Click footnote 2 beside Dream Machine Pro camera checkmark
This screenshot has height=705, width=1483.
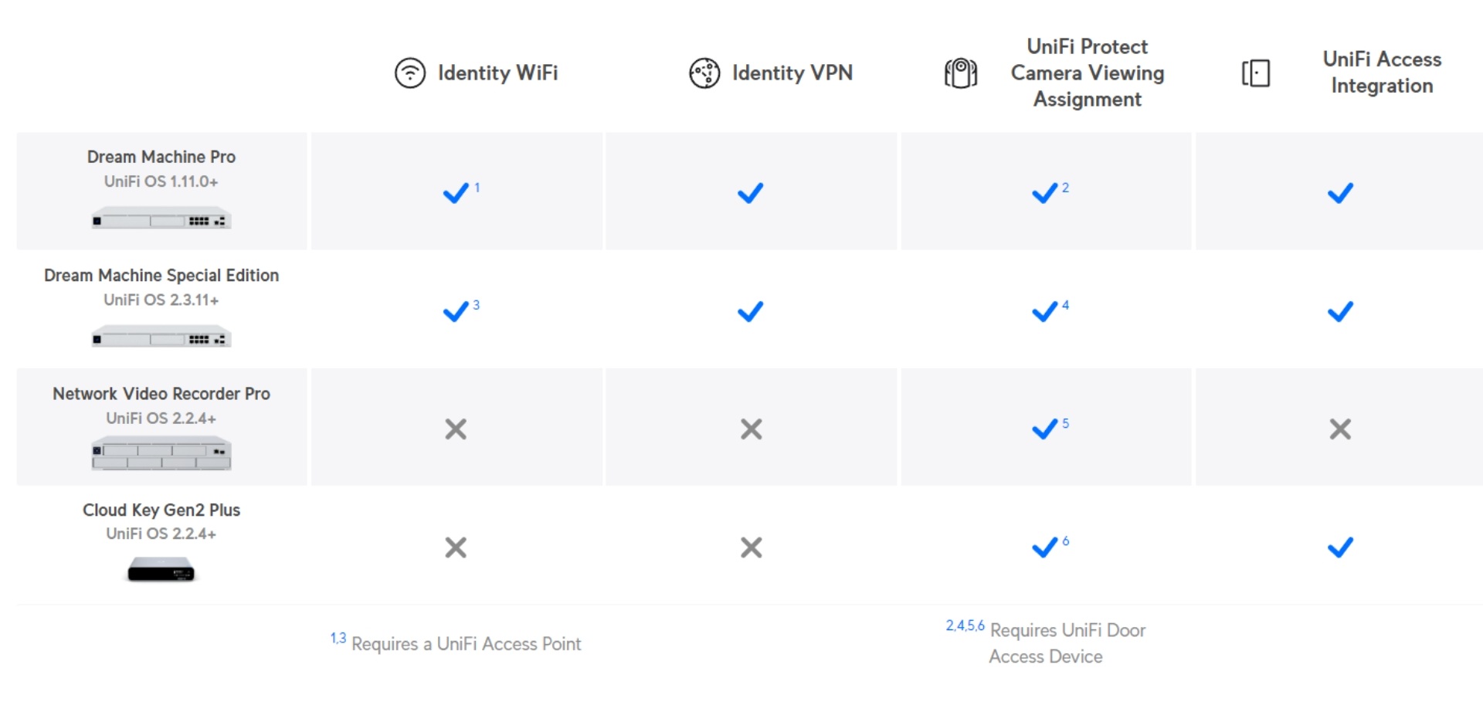(1065, 188)
